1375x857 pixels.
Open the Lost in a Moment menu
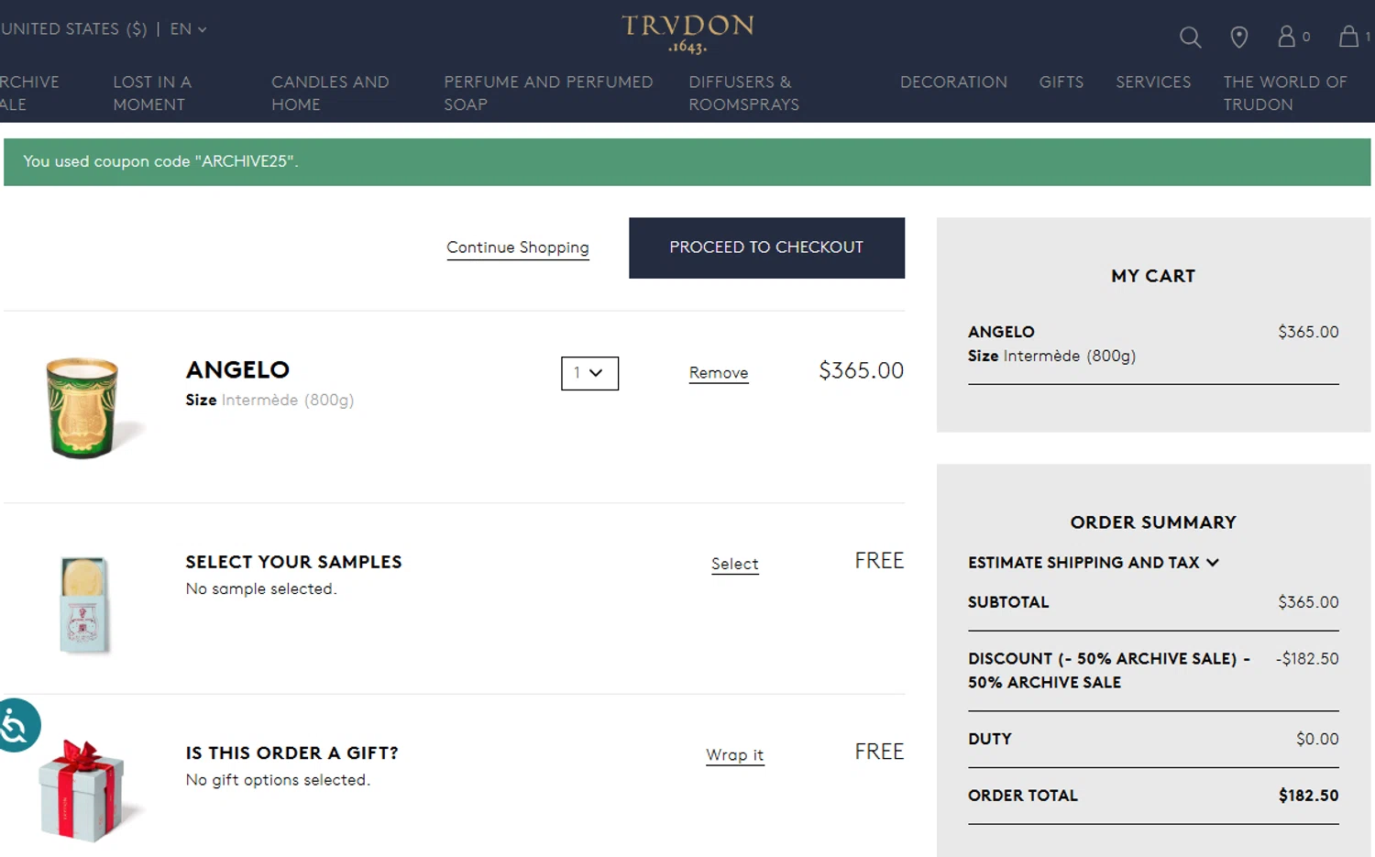pyautogui.click(x=152, y=93)
